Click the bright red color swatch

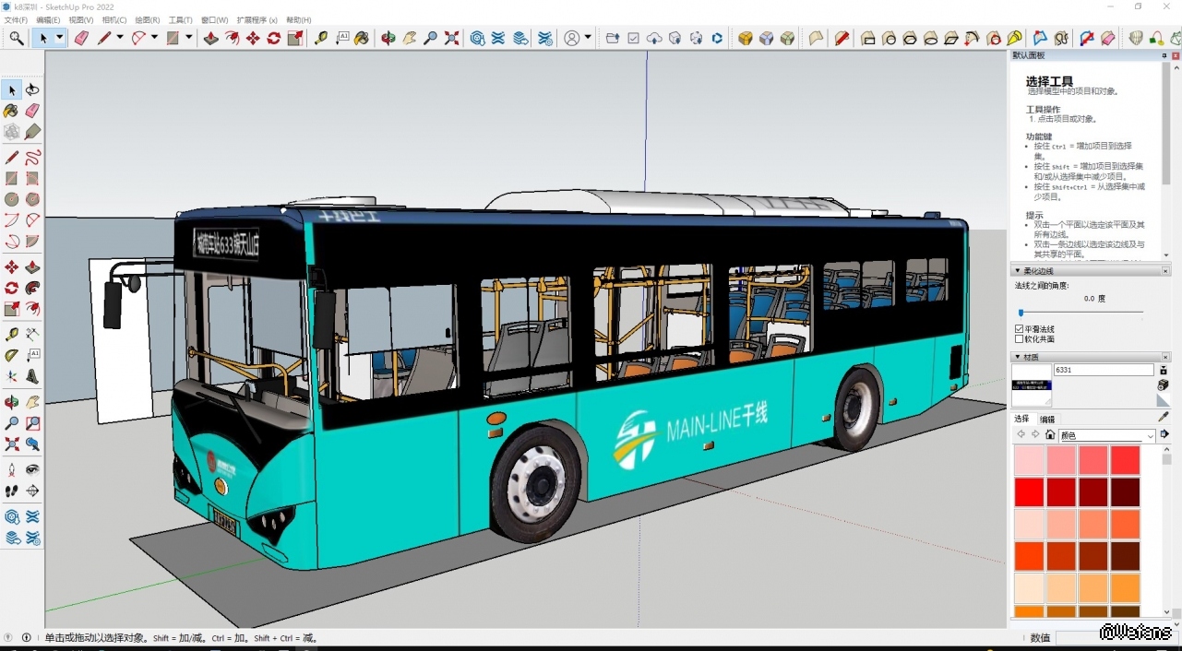click(1029, 491)
